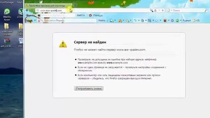Click the 'Рудный' city label on the Yandex bar

coord(187,20)
